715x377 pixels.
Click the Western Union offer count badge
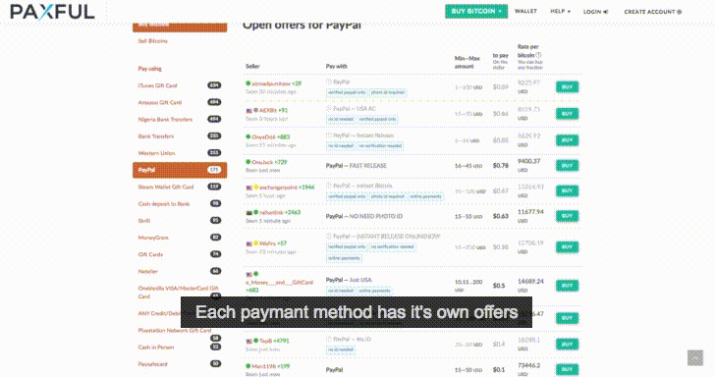coord(214,153)
